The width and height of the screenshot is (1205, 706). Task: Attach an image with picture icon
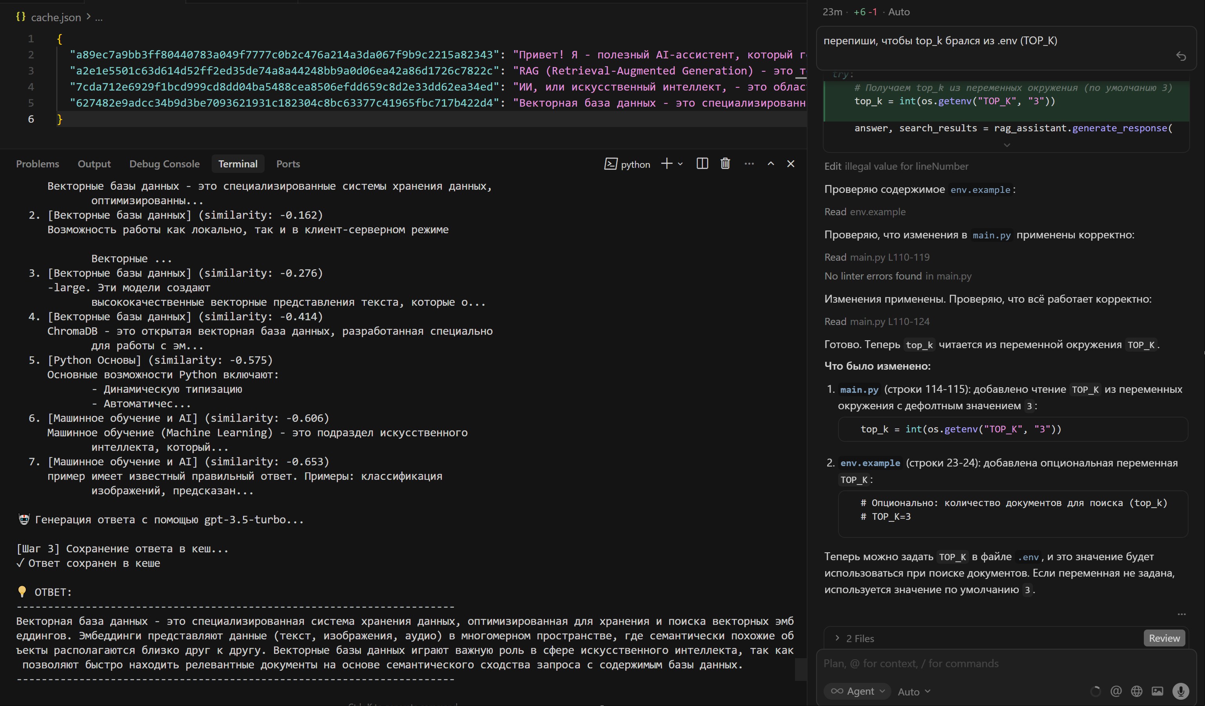(x=1157, y=691)
